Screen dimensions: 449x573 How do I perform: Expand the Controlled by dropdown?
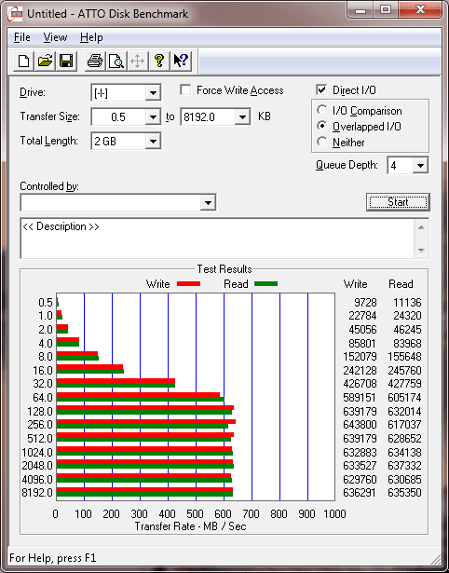[x=208, y=202]
